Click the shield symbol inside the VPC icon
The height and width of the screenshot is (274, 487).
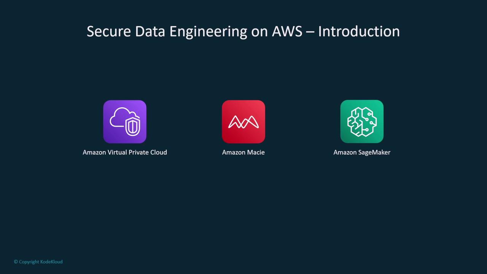[x=133, y=127]
